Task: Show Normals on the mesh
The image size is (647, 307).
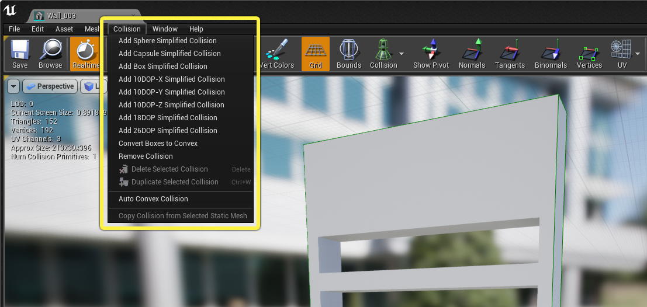Action: (472, 54)
